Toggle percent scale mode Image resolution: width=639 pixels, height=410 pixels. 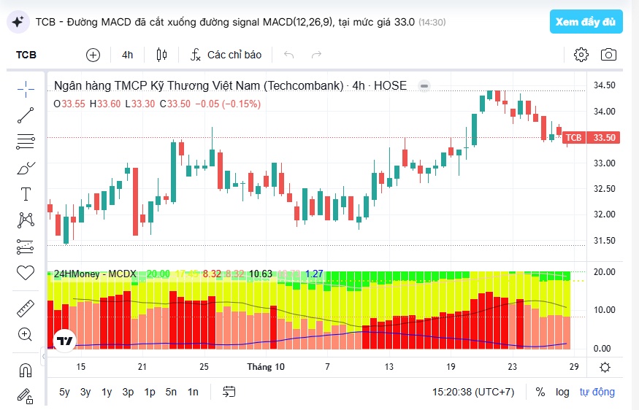coord(540,392)
